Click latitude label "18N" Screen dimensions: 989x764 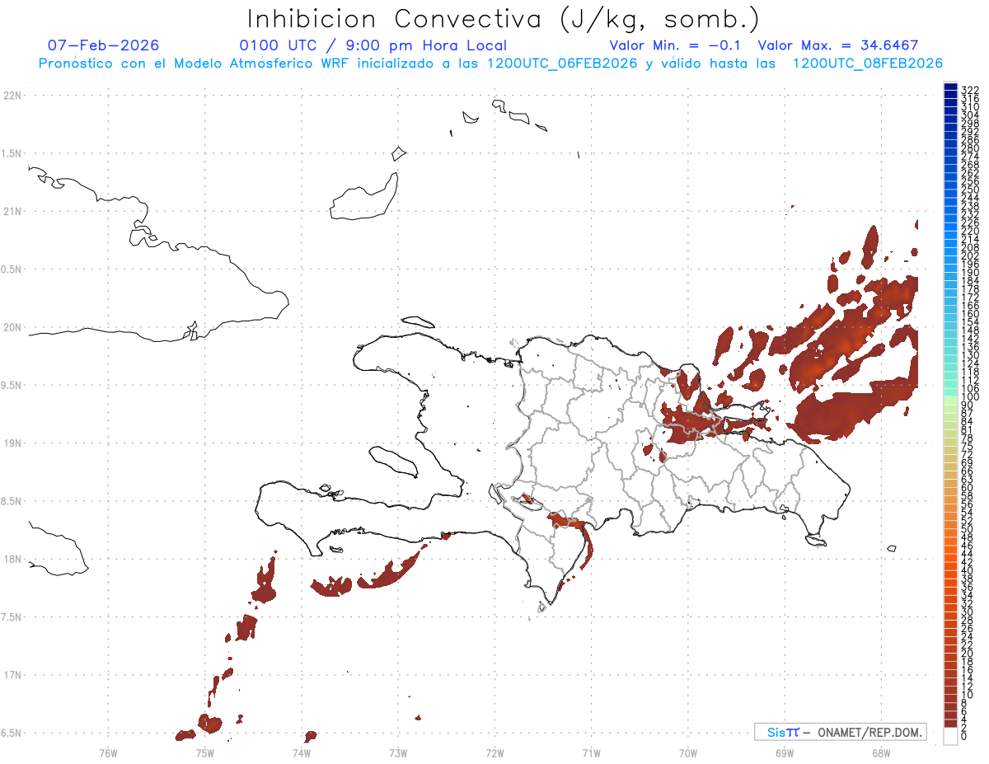(12, 559)
